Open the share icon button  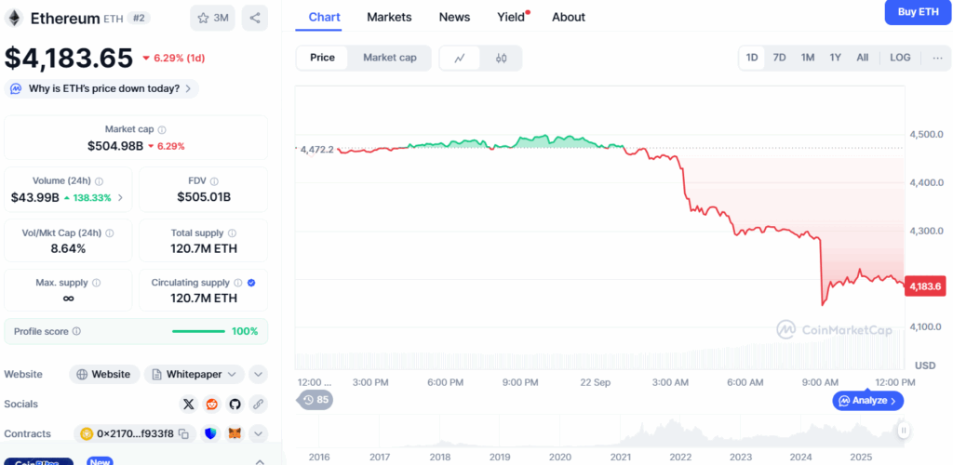(255, 19)
